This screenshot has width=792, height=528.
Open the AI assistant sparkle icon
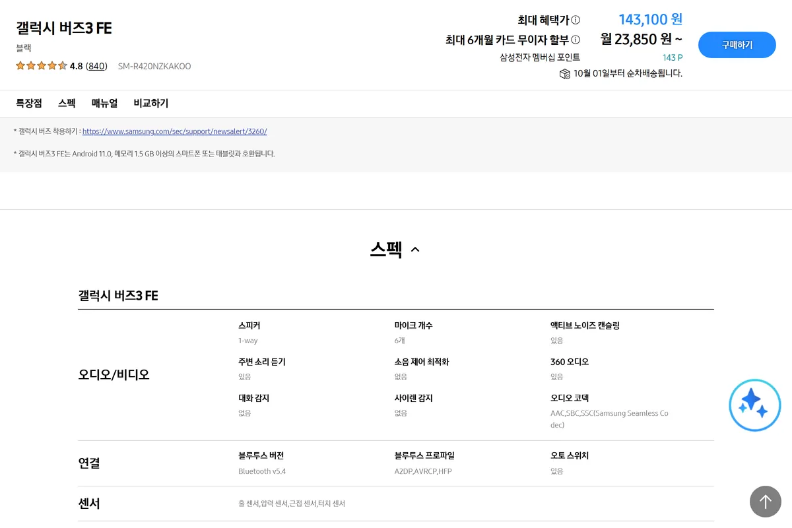coord(754,405)
